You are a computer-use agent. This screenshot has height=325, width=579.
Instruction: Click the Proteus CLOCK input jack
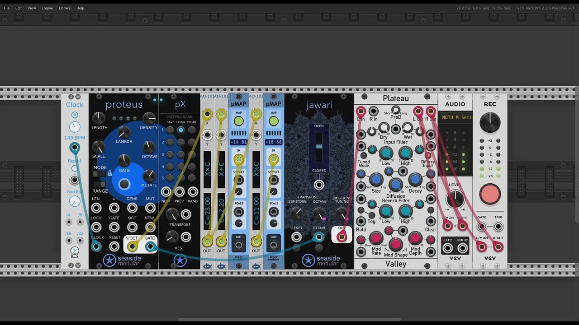[96, 246]
